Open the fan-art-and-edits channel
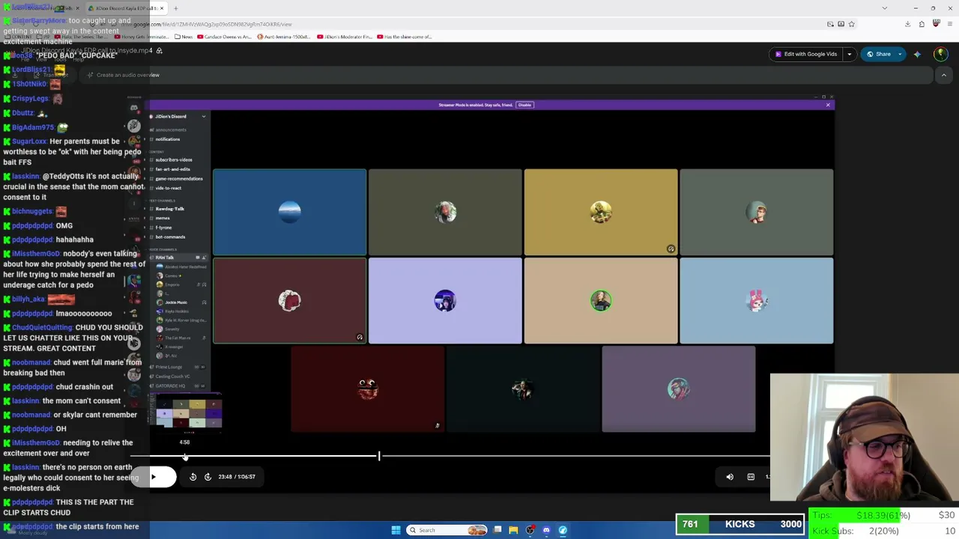 click(x=173, y=169)
